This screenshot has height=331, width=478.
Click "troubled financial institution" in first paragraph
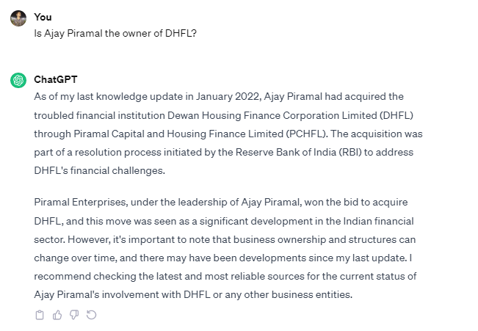[99, 115]
